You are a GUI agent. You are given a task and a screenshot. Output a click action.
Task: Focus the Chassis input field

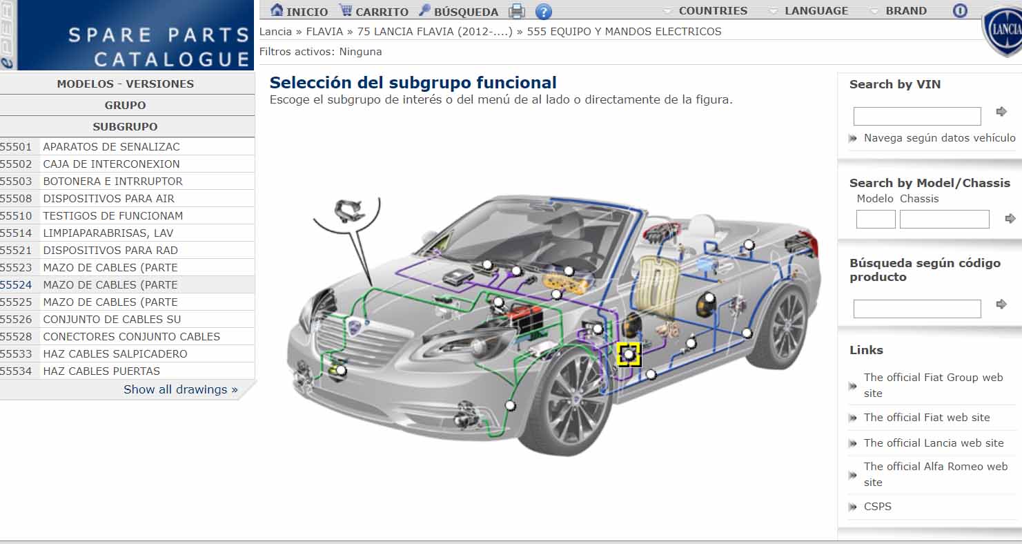[944, 219]
